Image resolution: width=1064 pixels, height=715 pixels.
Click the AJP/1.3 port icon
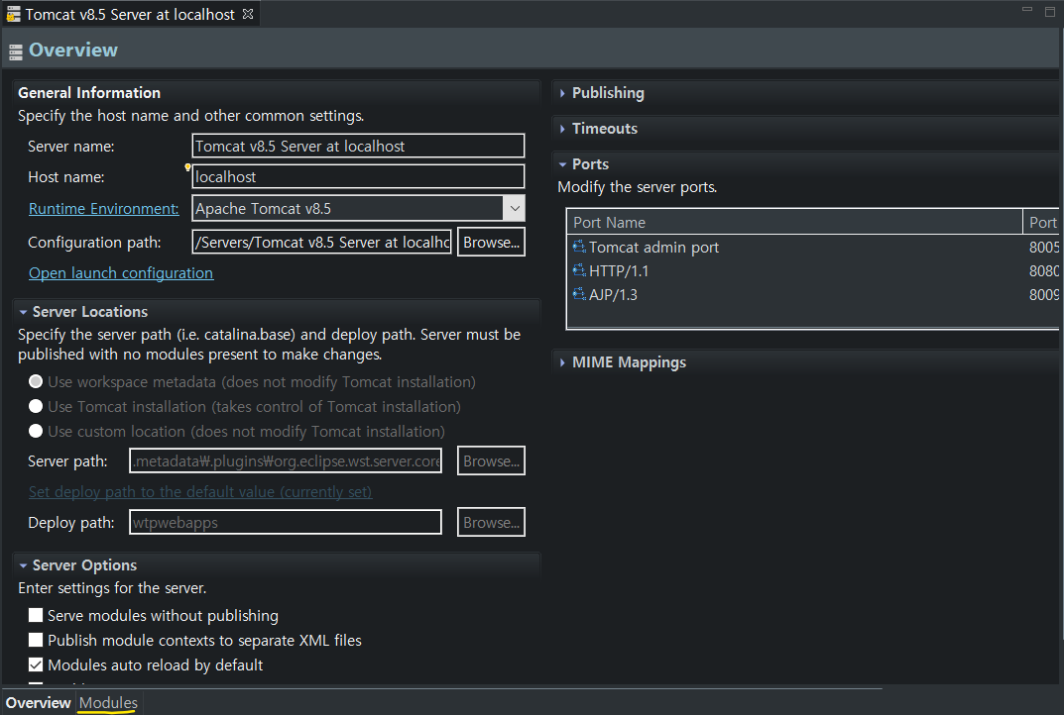579,294
